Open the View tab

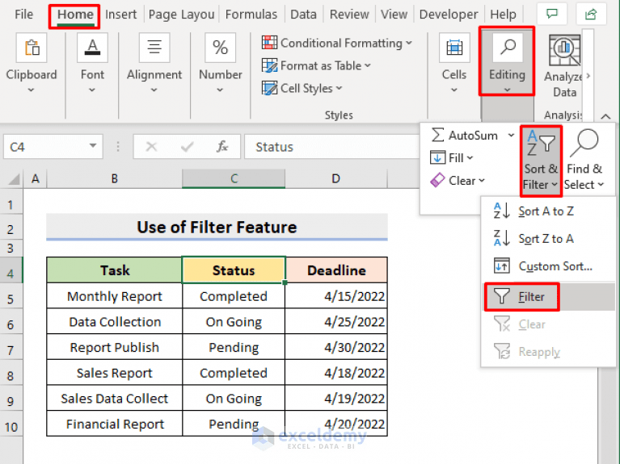pyautogui.click(x=394, y=15)
